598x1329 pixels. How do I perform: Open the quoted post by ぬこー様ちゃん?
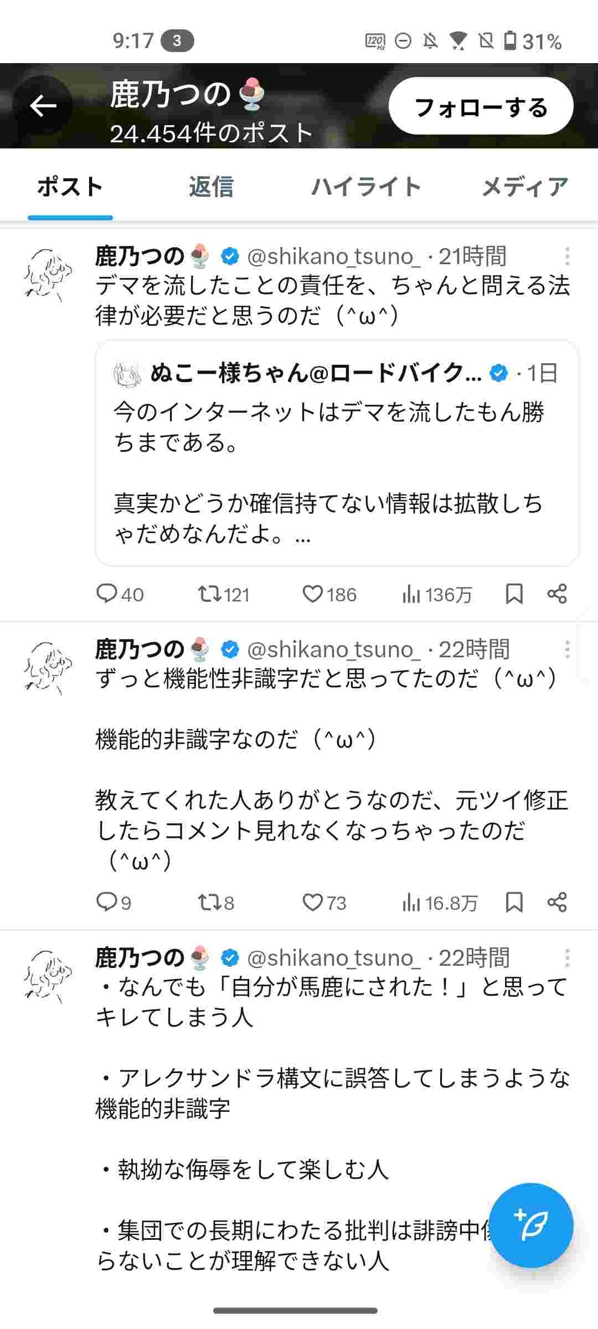[x=337, y=453]
